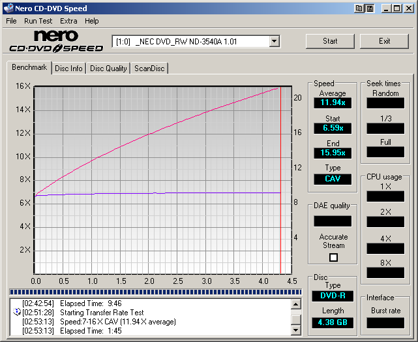418x342 pixels.
Task: Click the Nero CD-DVD Speed logo
Action: click(56, 41)
